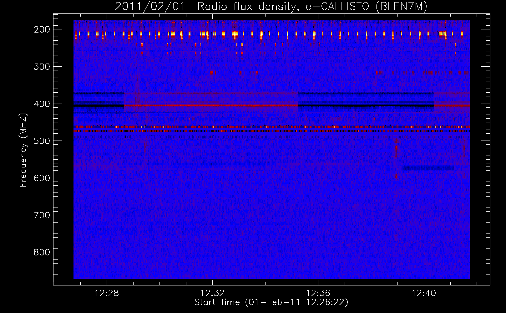
Task: Select the 800 MHz frequency tick label
Action: [x=42, y=252]
